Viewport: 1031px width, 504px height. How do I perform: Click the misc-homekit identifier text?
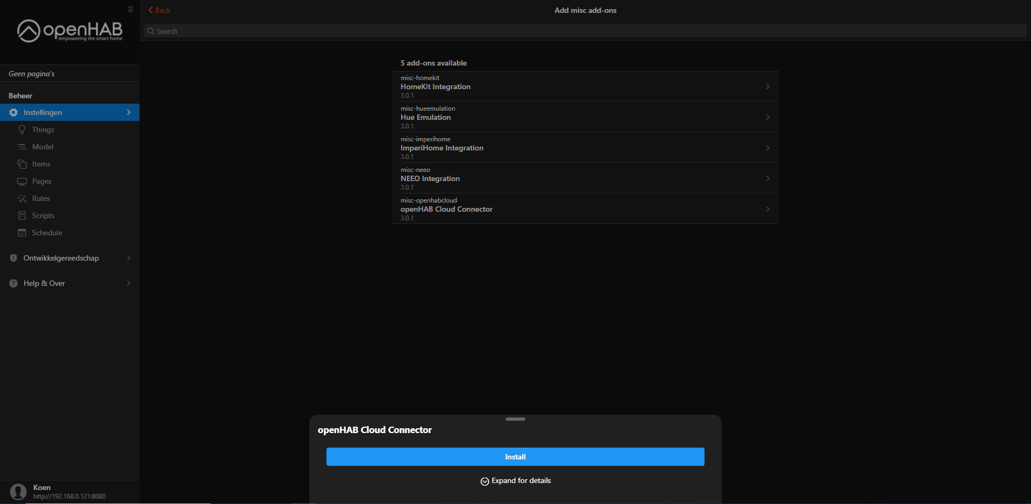[420, 78]
